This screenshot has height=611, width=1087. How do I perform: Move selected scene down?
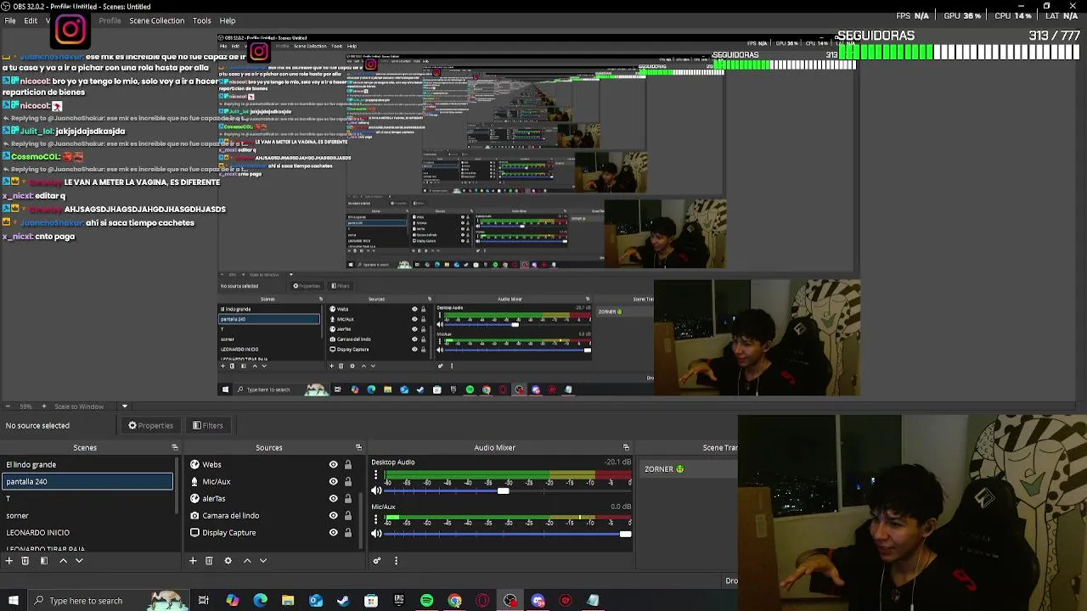coord(79,561)
